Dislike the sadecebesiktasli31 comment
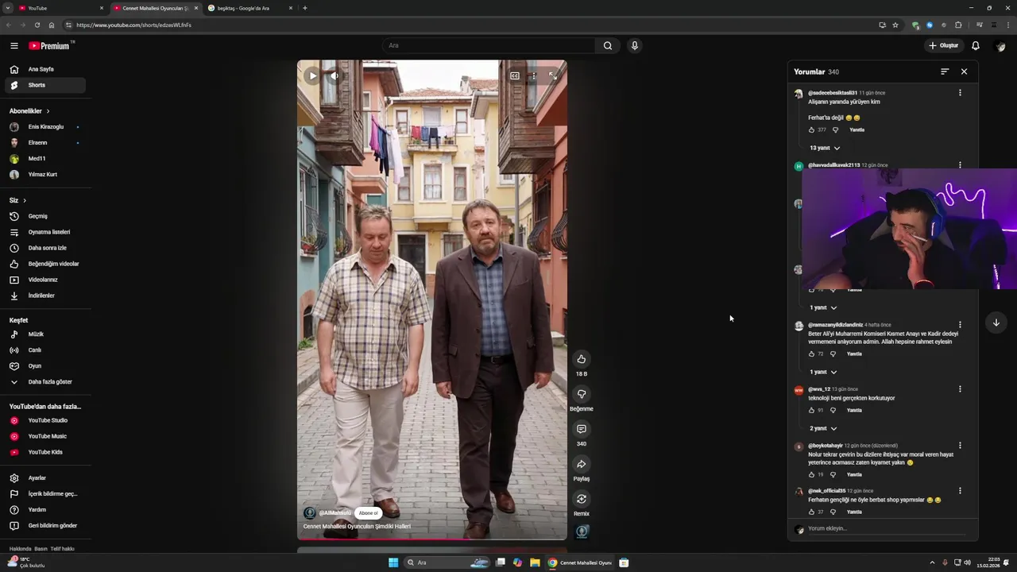1017x572 pixels. coord(835,129)
